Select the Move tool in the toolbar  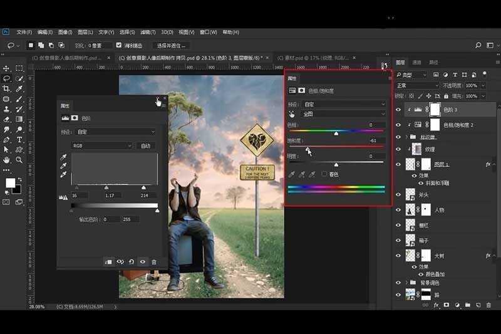[x=6, y=68]
